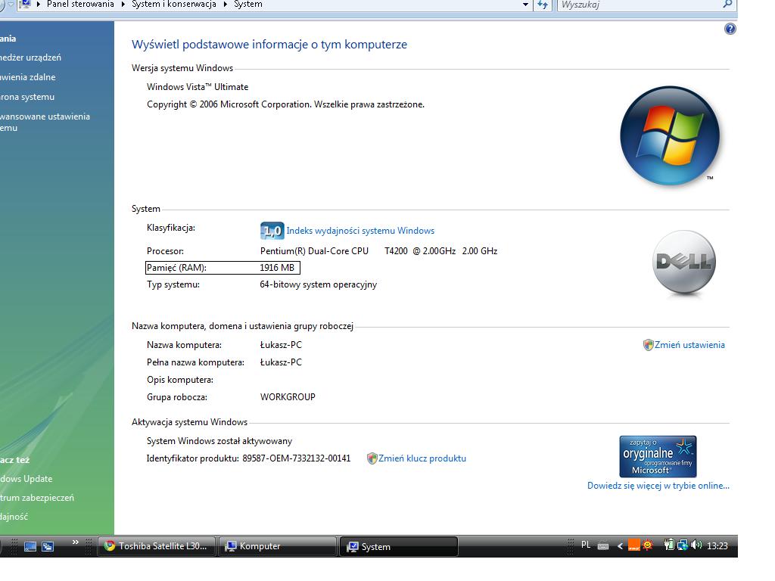This screenshot has height=581, width=775.
Task: Click WORKGROUP value
Action: [288, 396]
